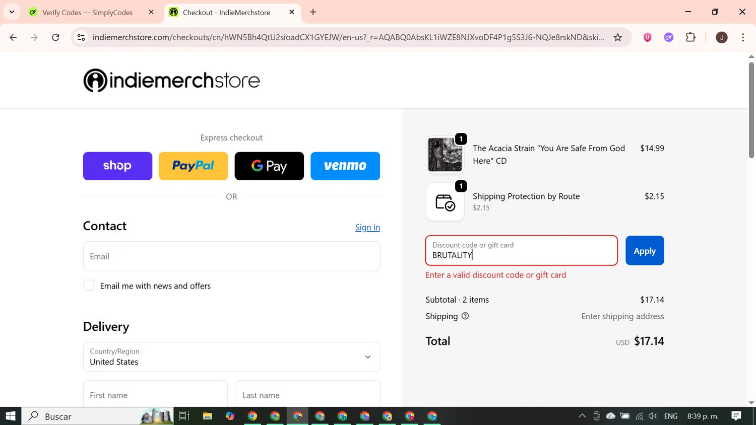Click the page vertical scrollbar
756x425 pixels.
click(x=751, y=110)
